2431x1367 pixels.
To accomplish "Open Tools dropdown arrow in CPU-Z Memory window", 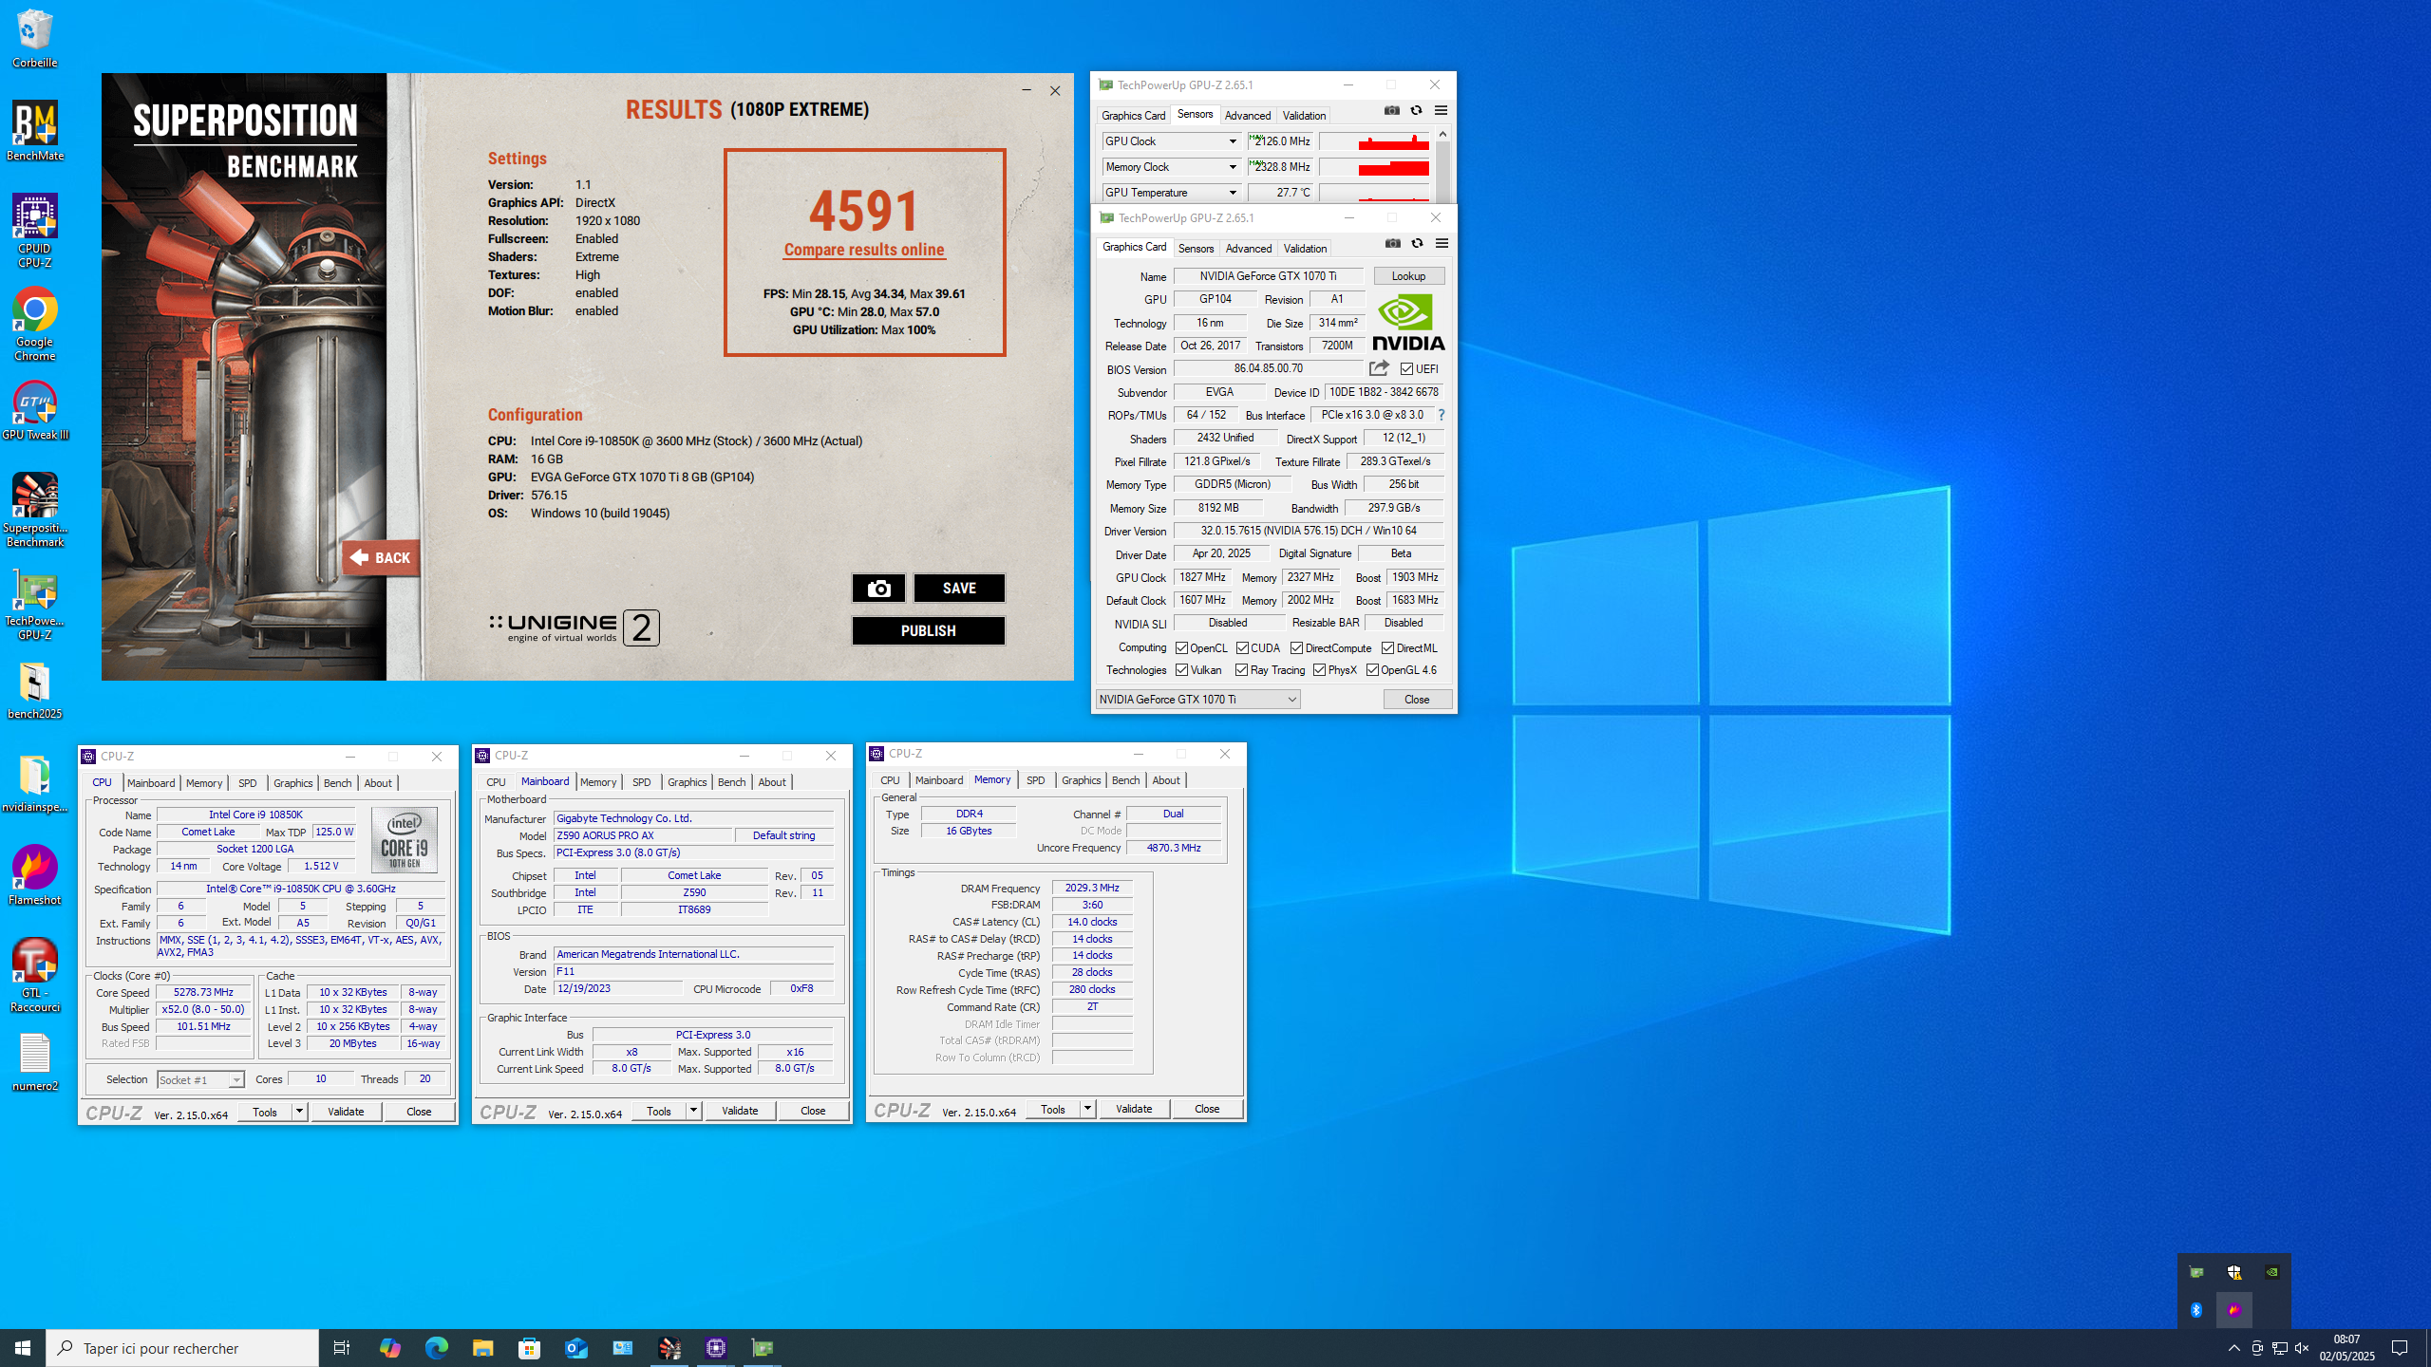I will click(x=1087, y=1109).
